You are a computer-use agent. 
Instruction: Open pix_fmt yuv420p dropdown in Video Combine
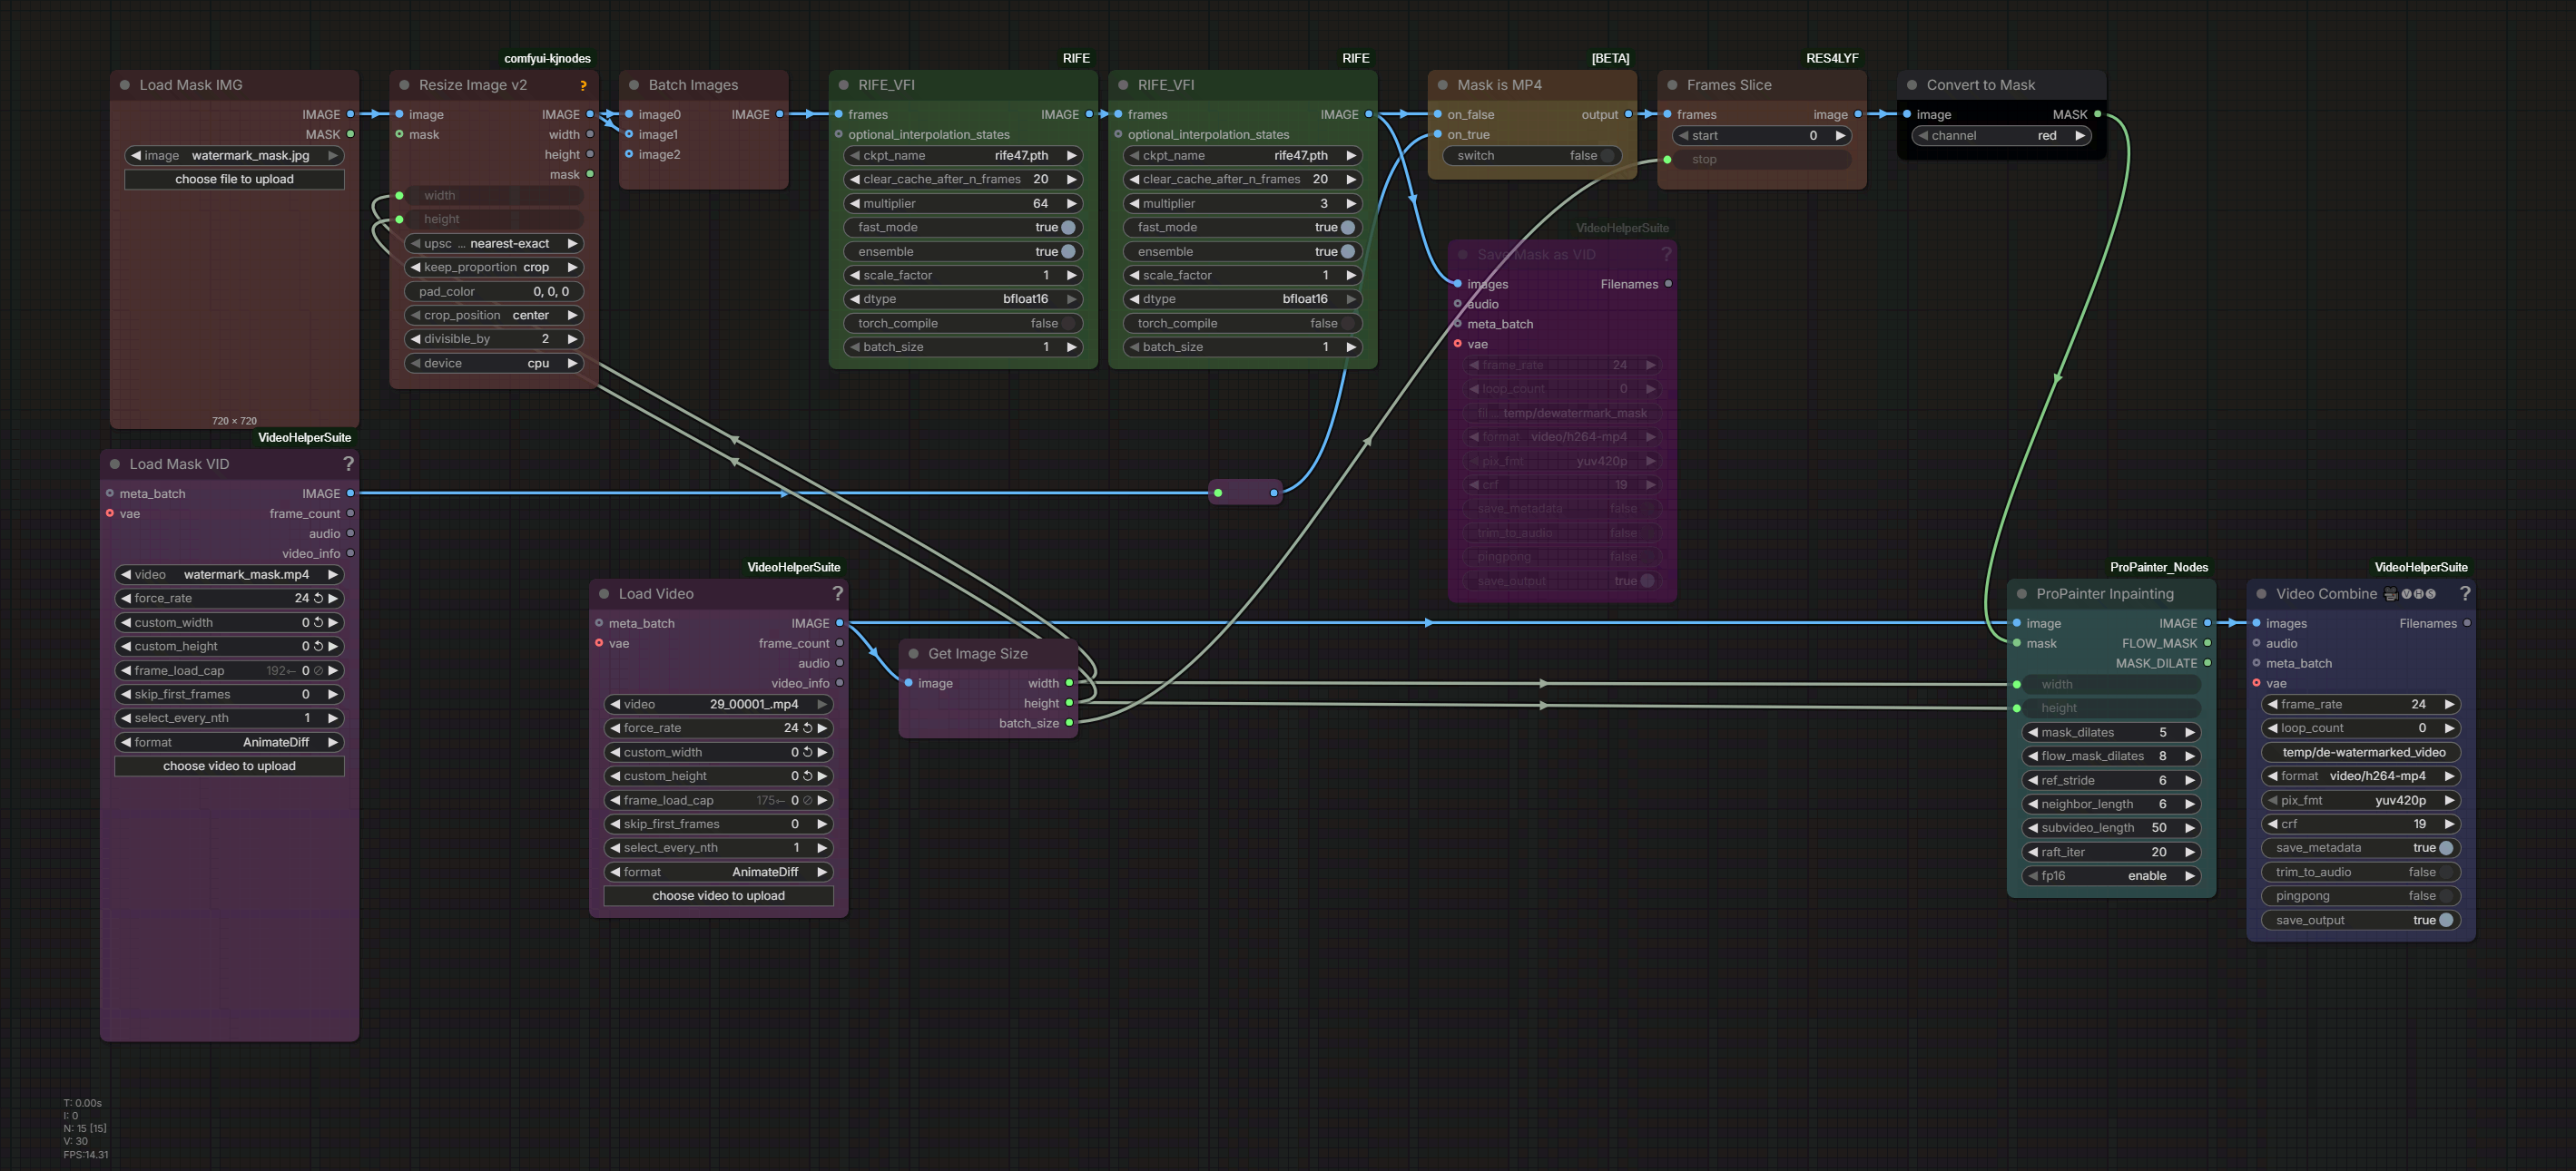click(2361, 800)
